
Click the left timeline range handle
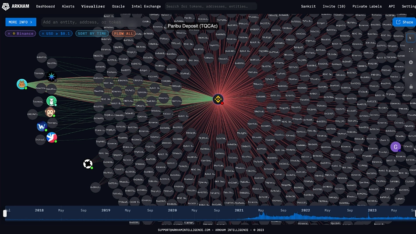tap(5, 213)
